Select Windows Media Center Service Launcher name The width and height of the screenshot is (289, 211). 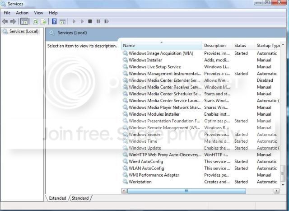tap(164, 100)
